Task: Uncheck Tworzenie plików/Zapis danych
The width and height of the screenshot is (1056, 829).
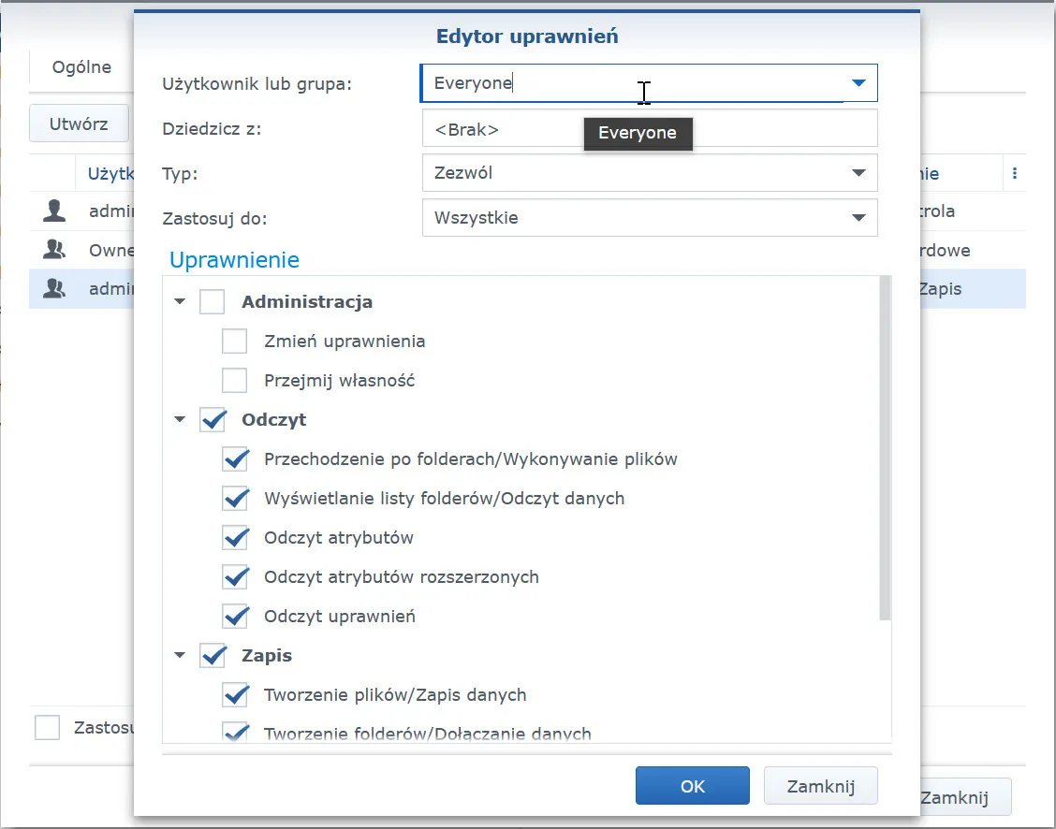Action: [235, 695]
